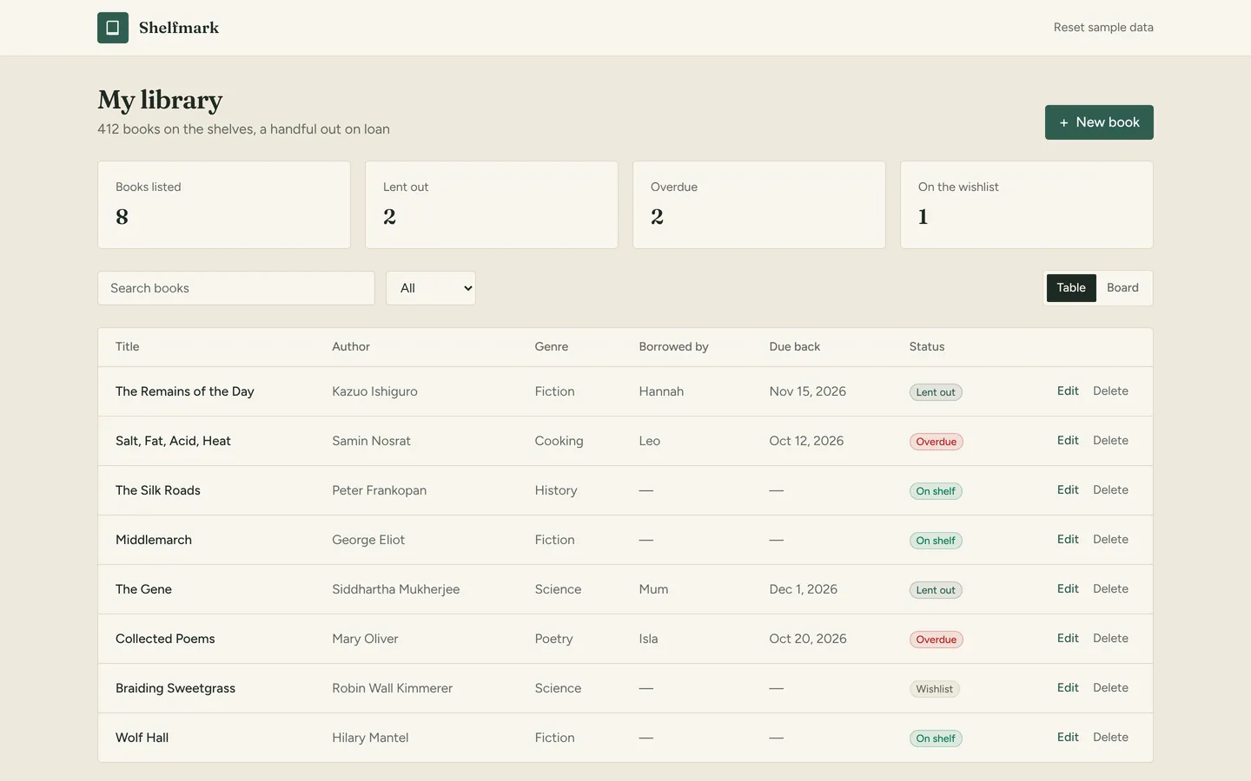Click the Wishlist badge on Braiding Sweetgrass
1251x781 pixels.
pos(935,689)
